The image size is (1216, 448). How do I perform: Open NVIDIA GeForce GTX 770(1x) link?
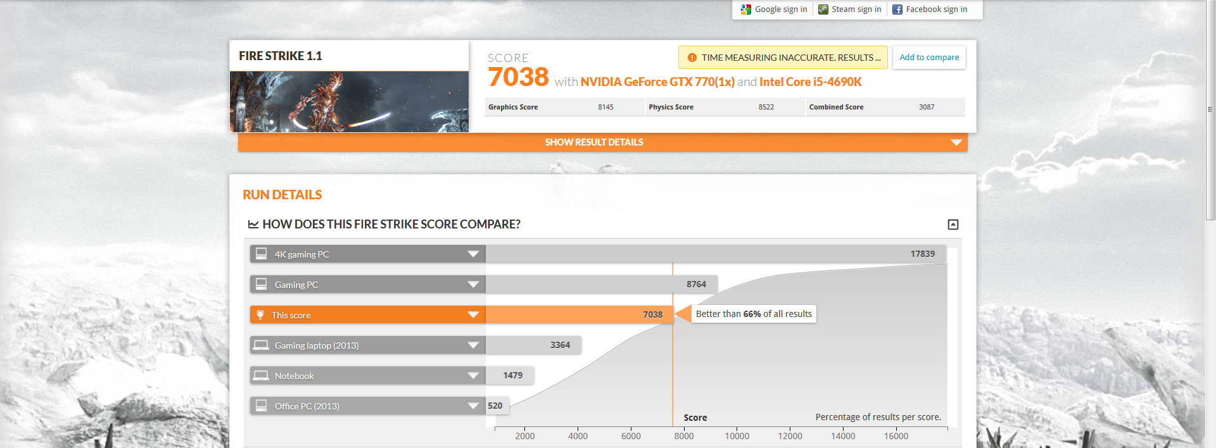click(x=657, y=82)
